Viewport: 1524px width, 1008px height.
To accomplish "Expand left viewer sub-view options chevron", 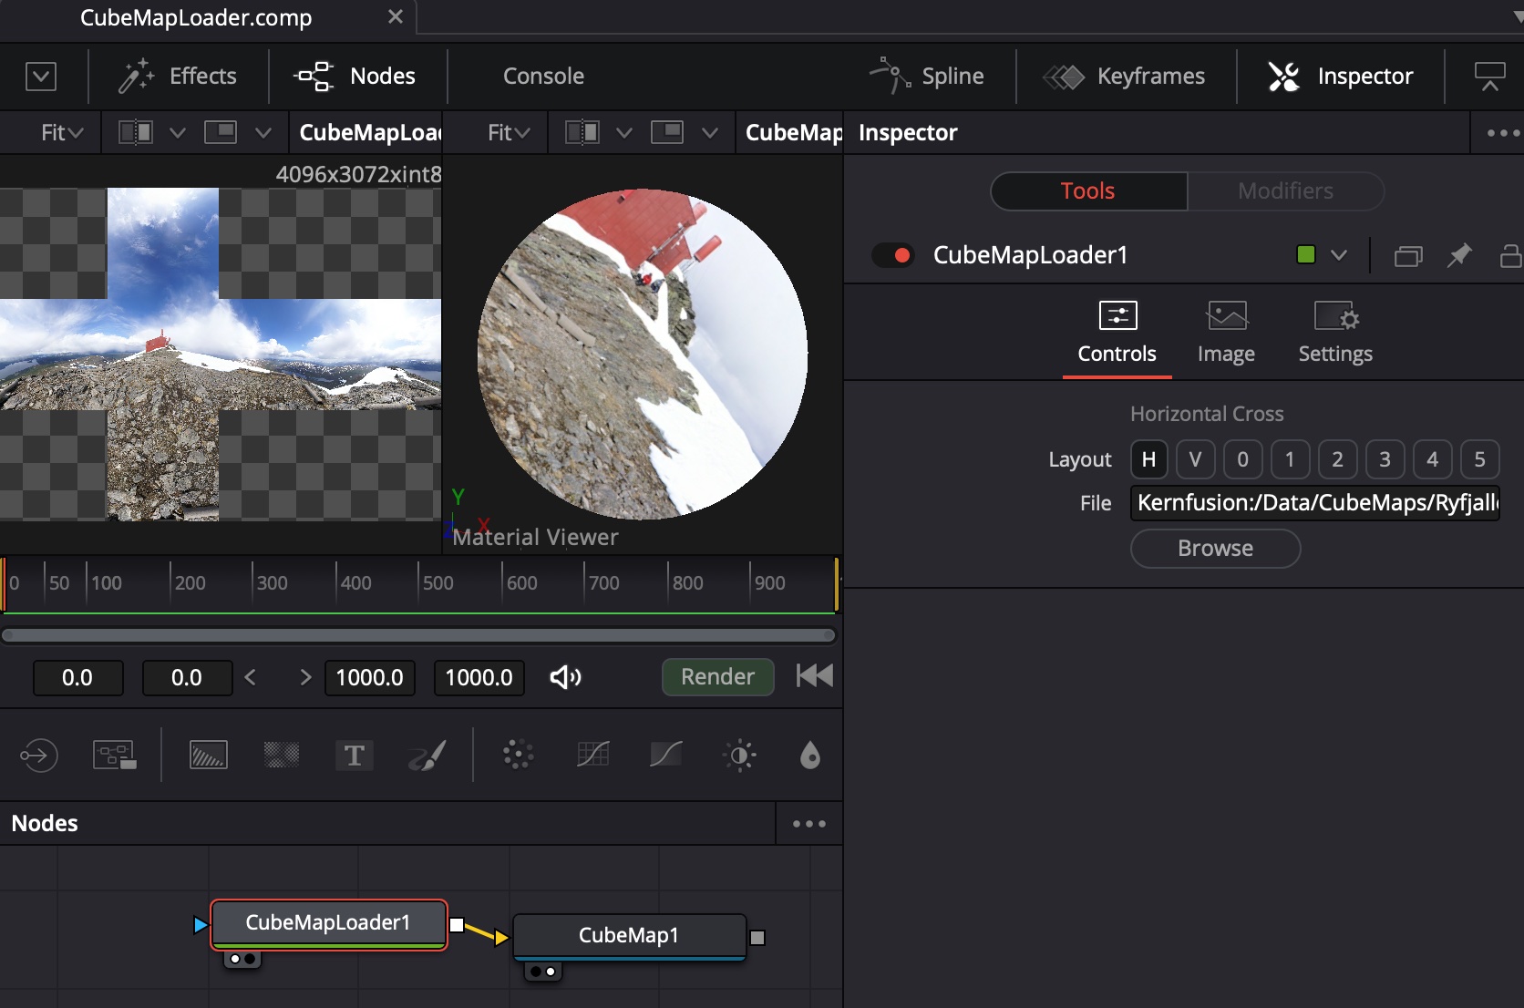I will [263, 133].
